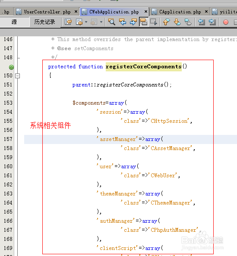
Task: Click the green override marker in gutter
Action: tap(11, 67)
